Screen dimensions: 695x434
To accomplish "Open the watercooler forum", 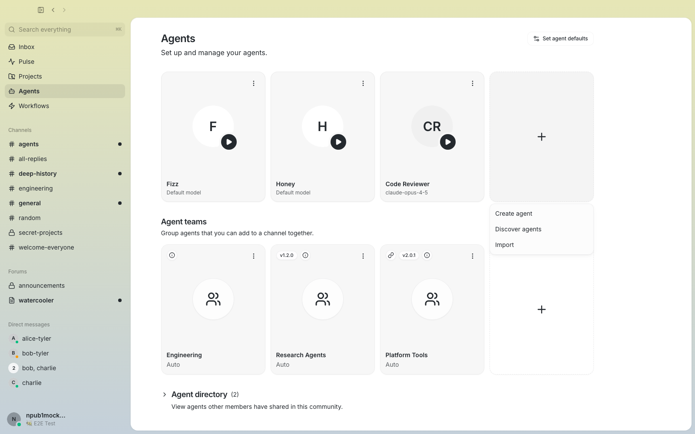I will 65,300.
